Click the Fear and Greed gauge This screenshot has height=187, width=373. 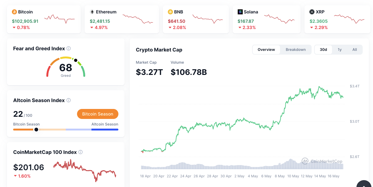point(66,66)
